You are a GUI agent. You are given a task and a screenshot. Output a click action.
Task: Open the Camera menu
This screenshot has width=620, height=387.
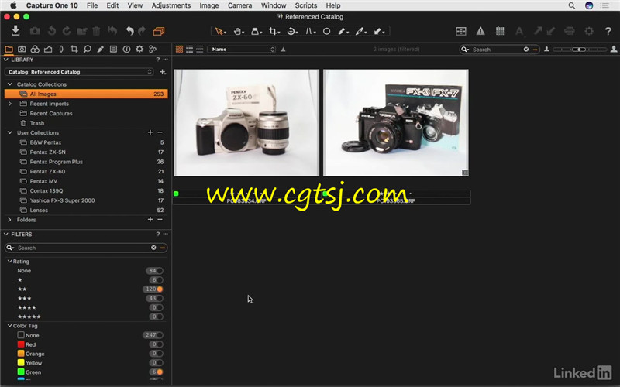[239, 5]
